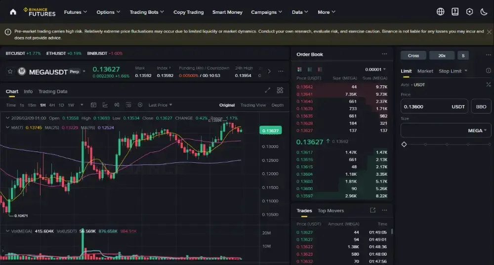
Task: Expand the chart to fullscreen
Action: pos(267,90)
